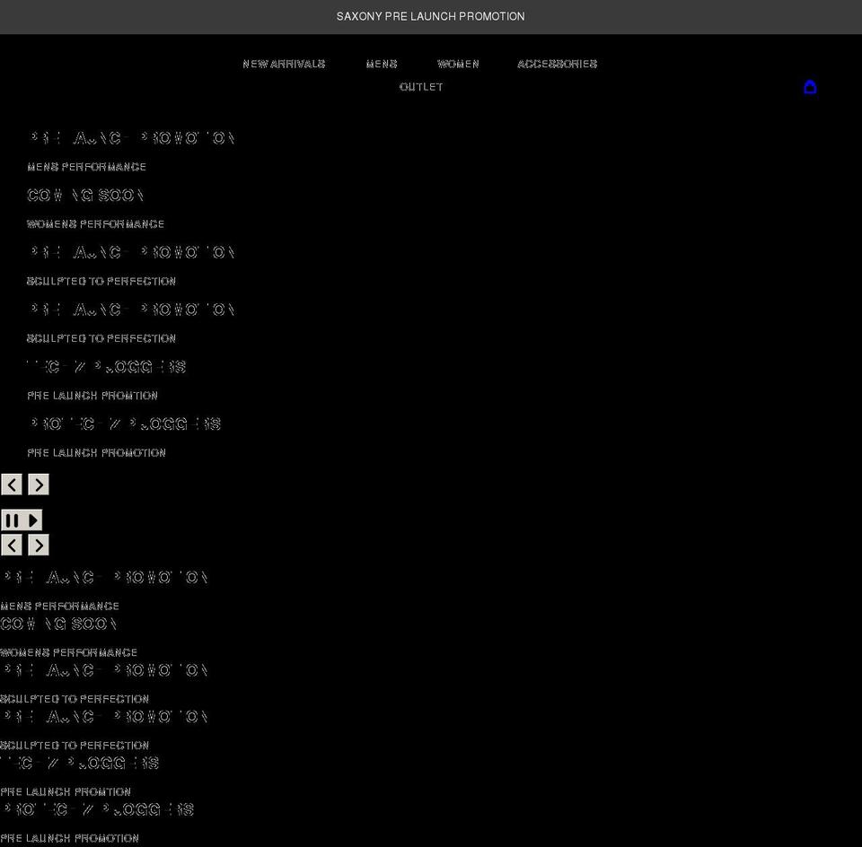Click the COMING SOON heading below the slider controls

pyautogui.click(x=58, y=624)
